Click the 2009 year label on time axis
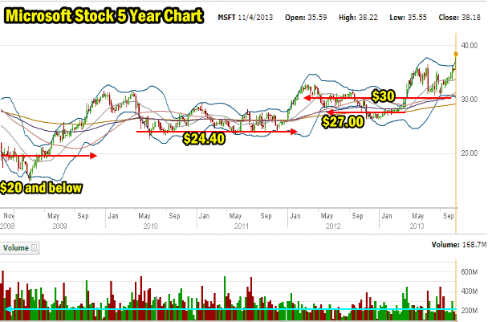 (59, 226)
